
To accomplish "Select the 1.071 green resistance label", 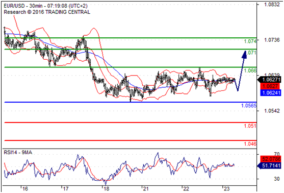I will pyautogui.click(x=251, y=53).
